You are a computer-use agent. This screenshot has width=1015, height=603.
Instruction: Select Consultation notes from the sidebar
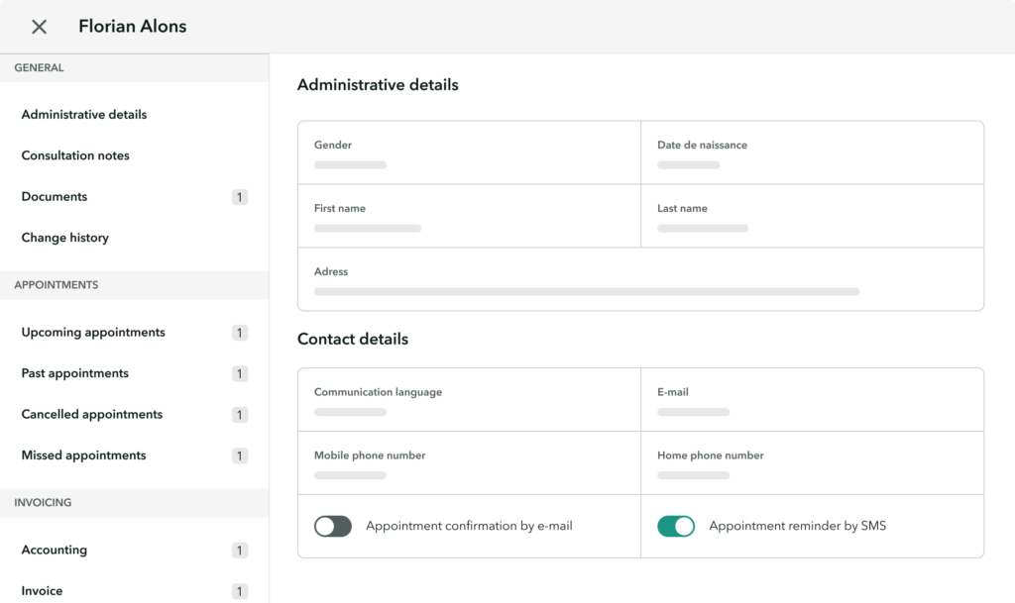[75, 155]
